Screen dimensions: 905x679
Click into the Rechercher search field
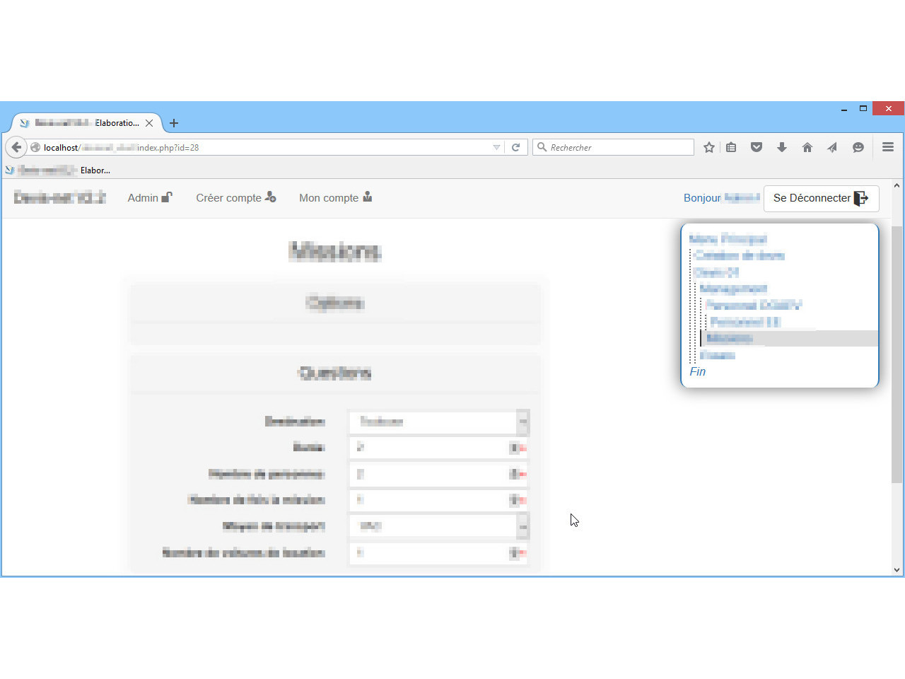(613, 147)
